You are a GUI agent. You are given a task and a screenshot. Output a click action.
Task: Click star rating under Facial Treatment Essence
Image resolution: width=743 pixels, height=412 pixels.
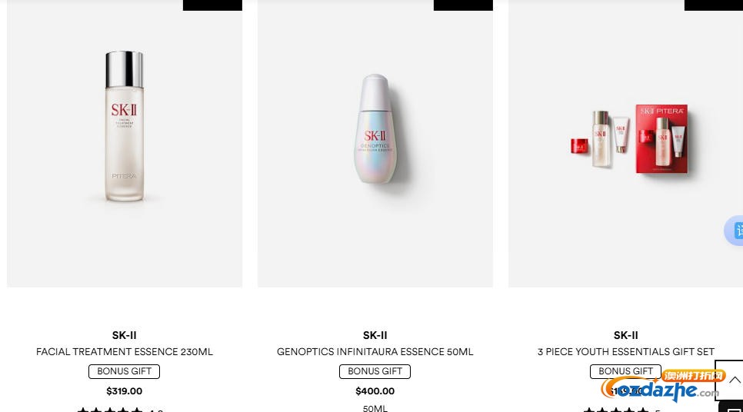pyautogui.click(x=110, y=410)
